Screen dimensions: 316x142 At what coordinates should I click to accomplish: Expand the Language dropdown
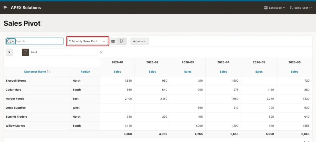pos(275,8)
